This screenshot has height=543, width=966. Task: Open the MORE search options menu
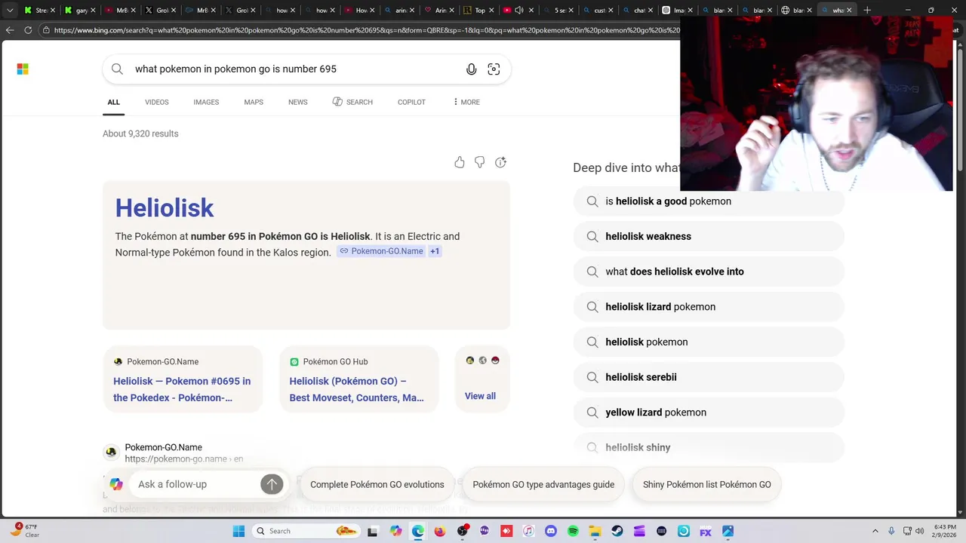pos(466,102)
